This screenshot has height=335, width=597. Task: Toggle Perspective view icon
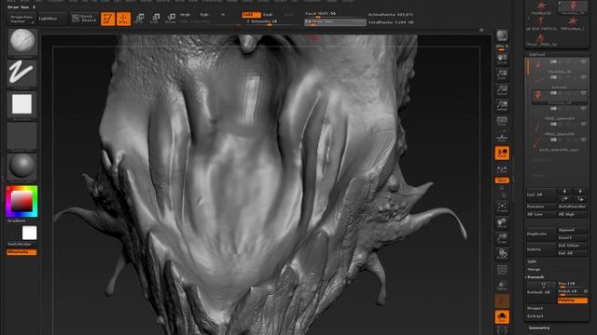point(502,121)
